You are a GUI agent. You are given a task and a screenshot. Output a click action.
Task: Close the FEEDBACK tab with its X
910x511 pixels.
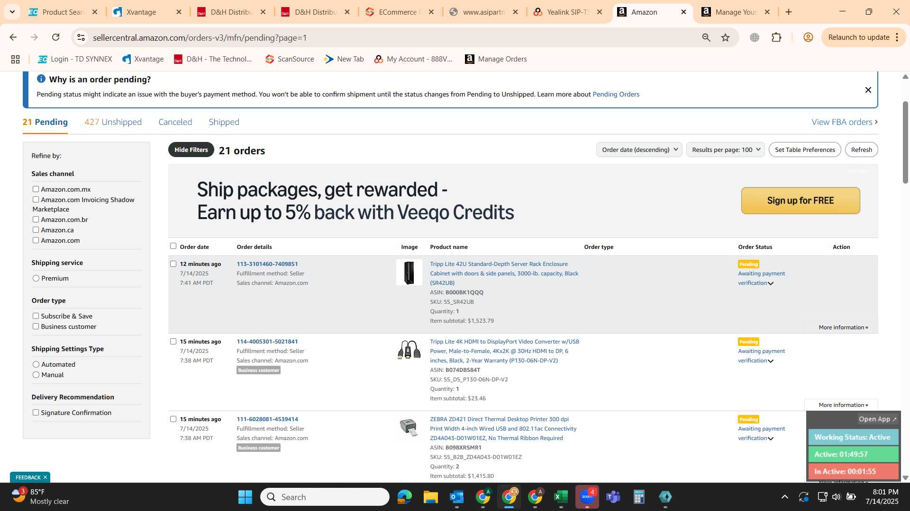pos(45,477)
